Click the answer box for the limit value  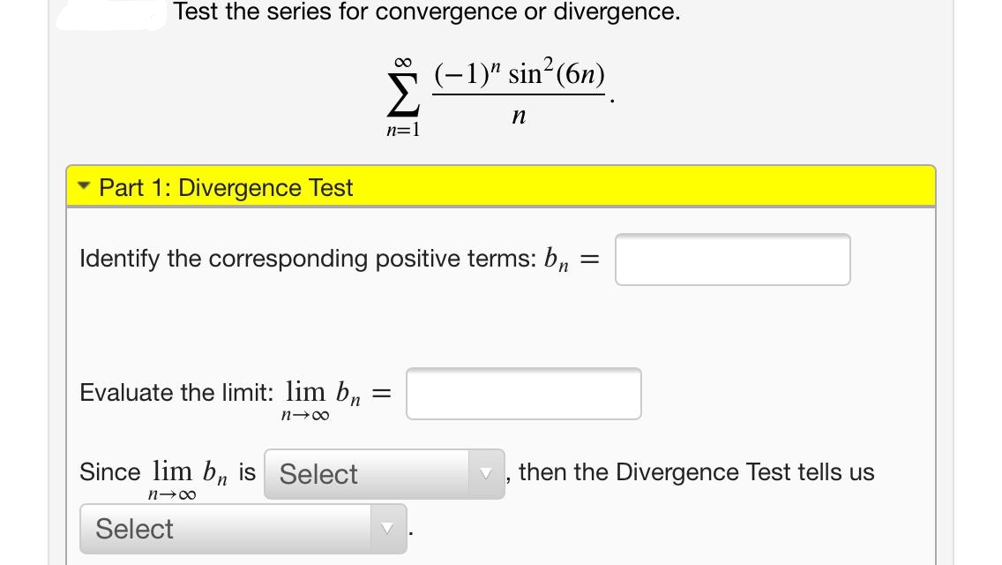click(x=524, y=393)
